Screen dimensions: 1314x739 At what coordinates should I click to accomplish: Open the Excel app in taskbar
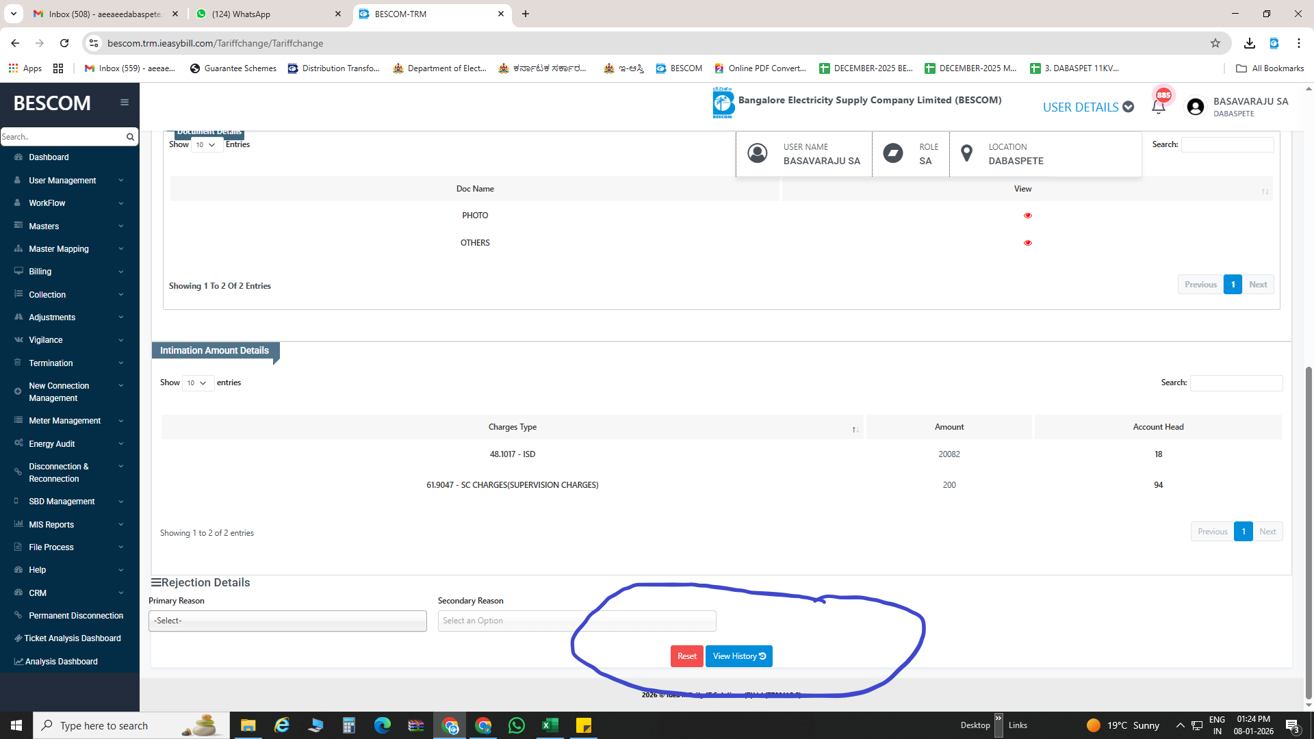550,725
